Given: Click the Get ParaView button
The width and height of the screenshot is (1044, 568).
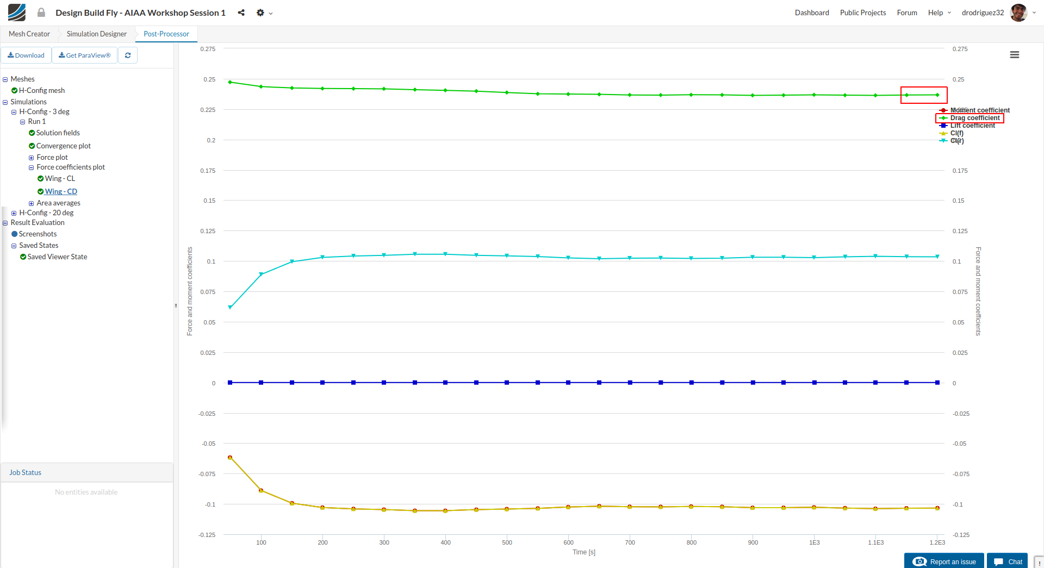Looking at the screenshot, I should click(85, 55).
